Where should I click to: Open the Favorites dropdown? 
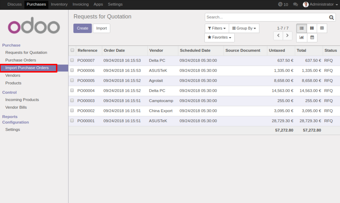tap(219, 37)
